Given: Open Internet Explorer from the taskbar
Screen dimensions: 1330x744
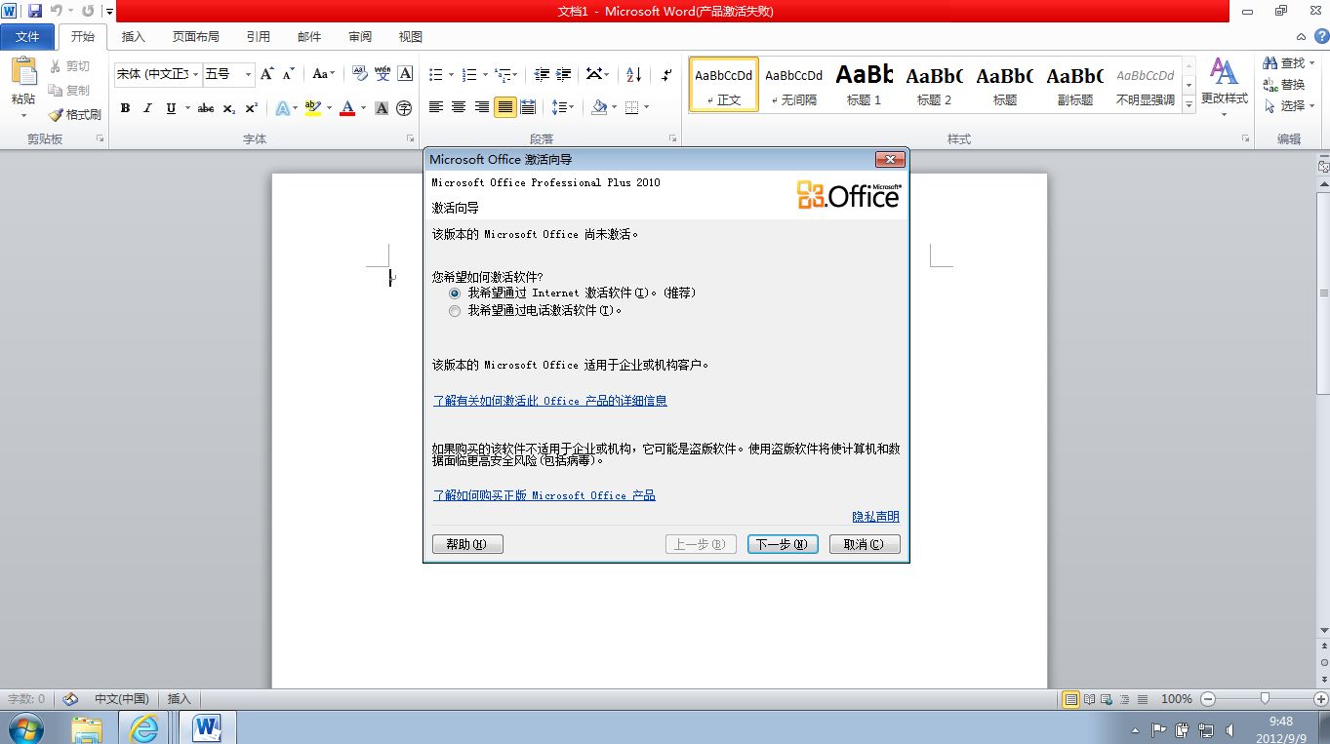Looking at the screenshot, I should [144, 727].
